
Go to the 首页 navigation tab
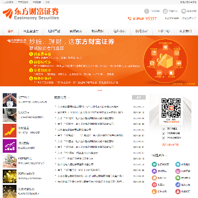coord(10,31)
